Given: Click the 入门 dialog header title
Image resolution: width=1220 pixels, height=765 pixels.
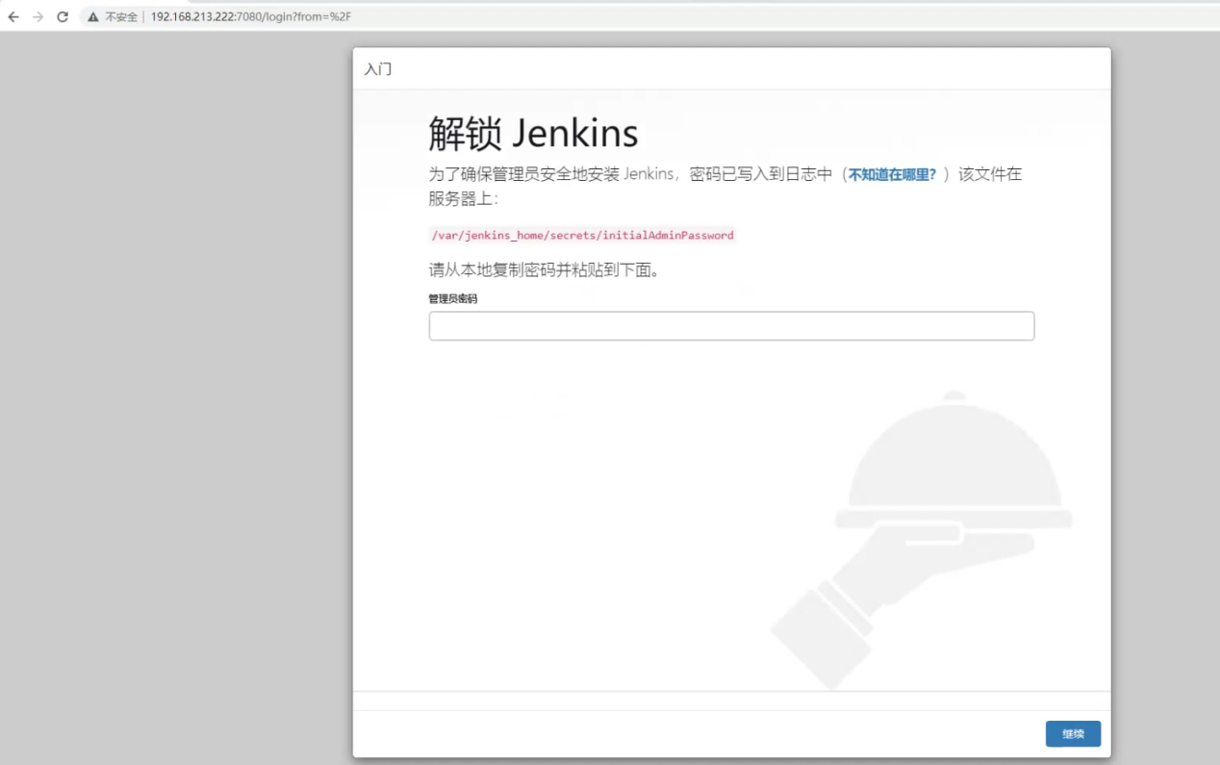Looking at the screenshot, I should [x=378, y=69].
